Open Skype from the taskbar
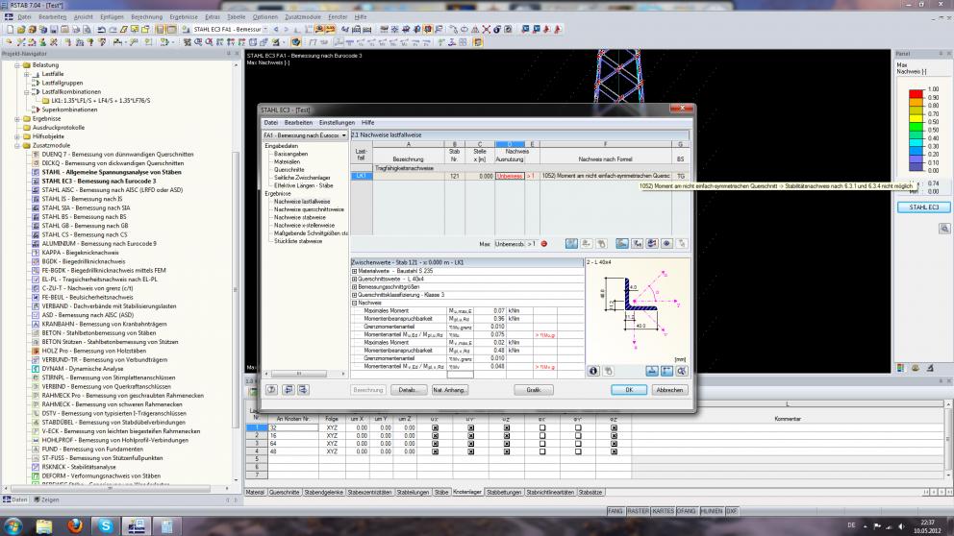Image resolution: width=954 pixels, height=536 pixels. (x=105, y=525)
